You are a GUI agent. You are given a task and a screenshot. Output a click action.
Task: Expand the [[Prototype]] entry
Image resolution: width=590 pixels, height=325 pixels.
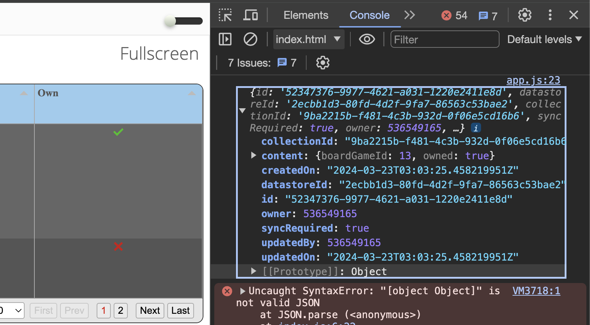pos(254,271)
